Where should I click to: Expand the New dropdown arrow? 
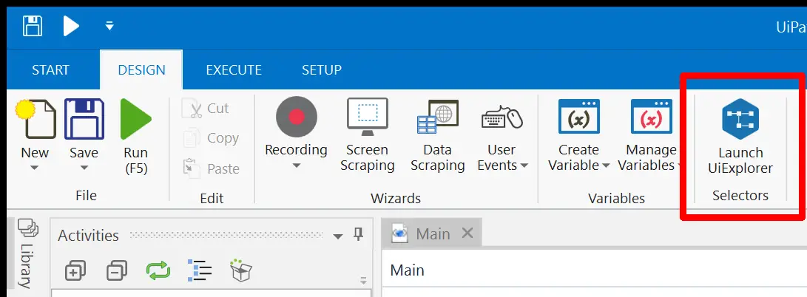click(x=35, y=168)
